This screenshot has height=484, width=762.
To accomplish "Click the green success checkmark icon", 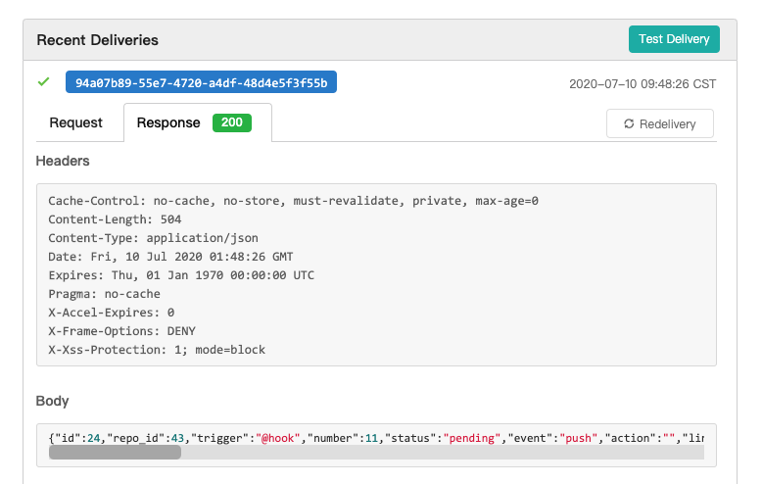I will tap(44, 81).
